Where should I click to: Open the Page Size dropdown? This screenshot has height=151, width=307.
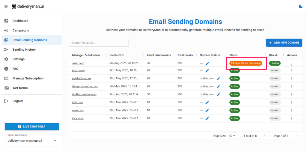click(x=232, y=136)
